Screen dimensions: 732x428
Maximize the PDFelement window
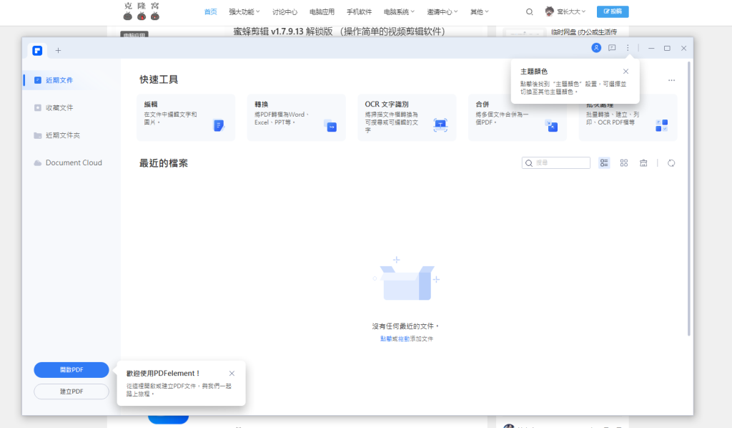tap(667, 48)
